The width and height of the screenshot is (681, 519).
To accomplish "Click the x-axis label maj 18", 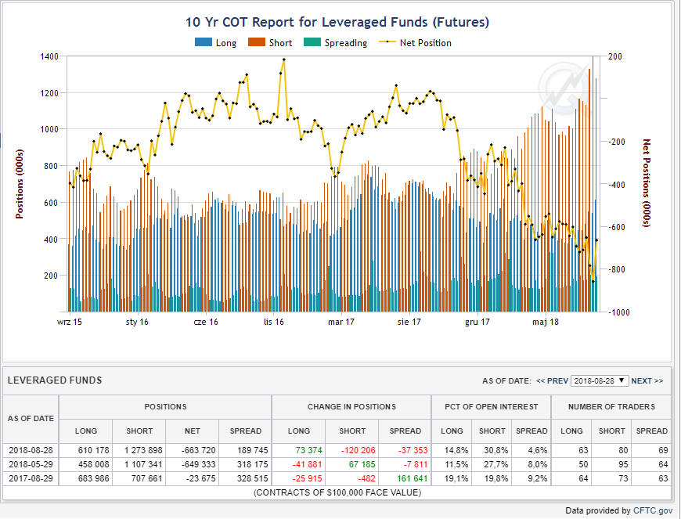I will pos(546,323).
